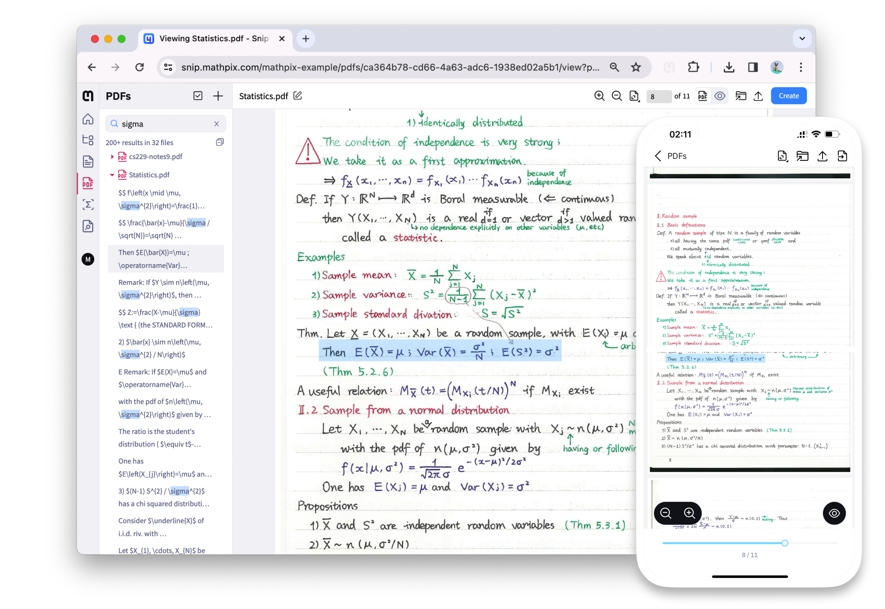Click the search icon in PDFs sidebar
885x609 pixels.
(x=115, y=123)
